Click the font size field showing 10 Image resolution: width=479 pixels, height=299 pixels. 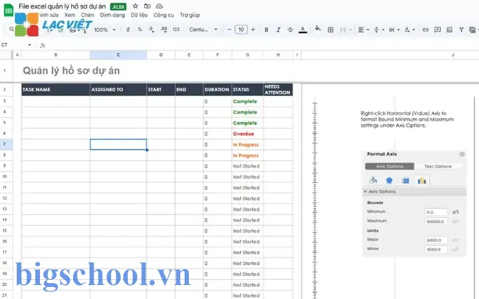[x=241, y=30]
